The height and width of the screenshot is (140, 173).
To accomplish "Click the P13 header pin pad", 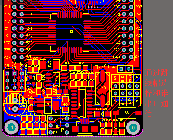I will (x=14, y=7).
